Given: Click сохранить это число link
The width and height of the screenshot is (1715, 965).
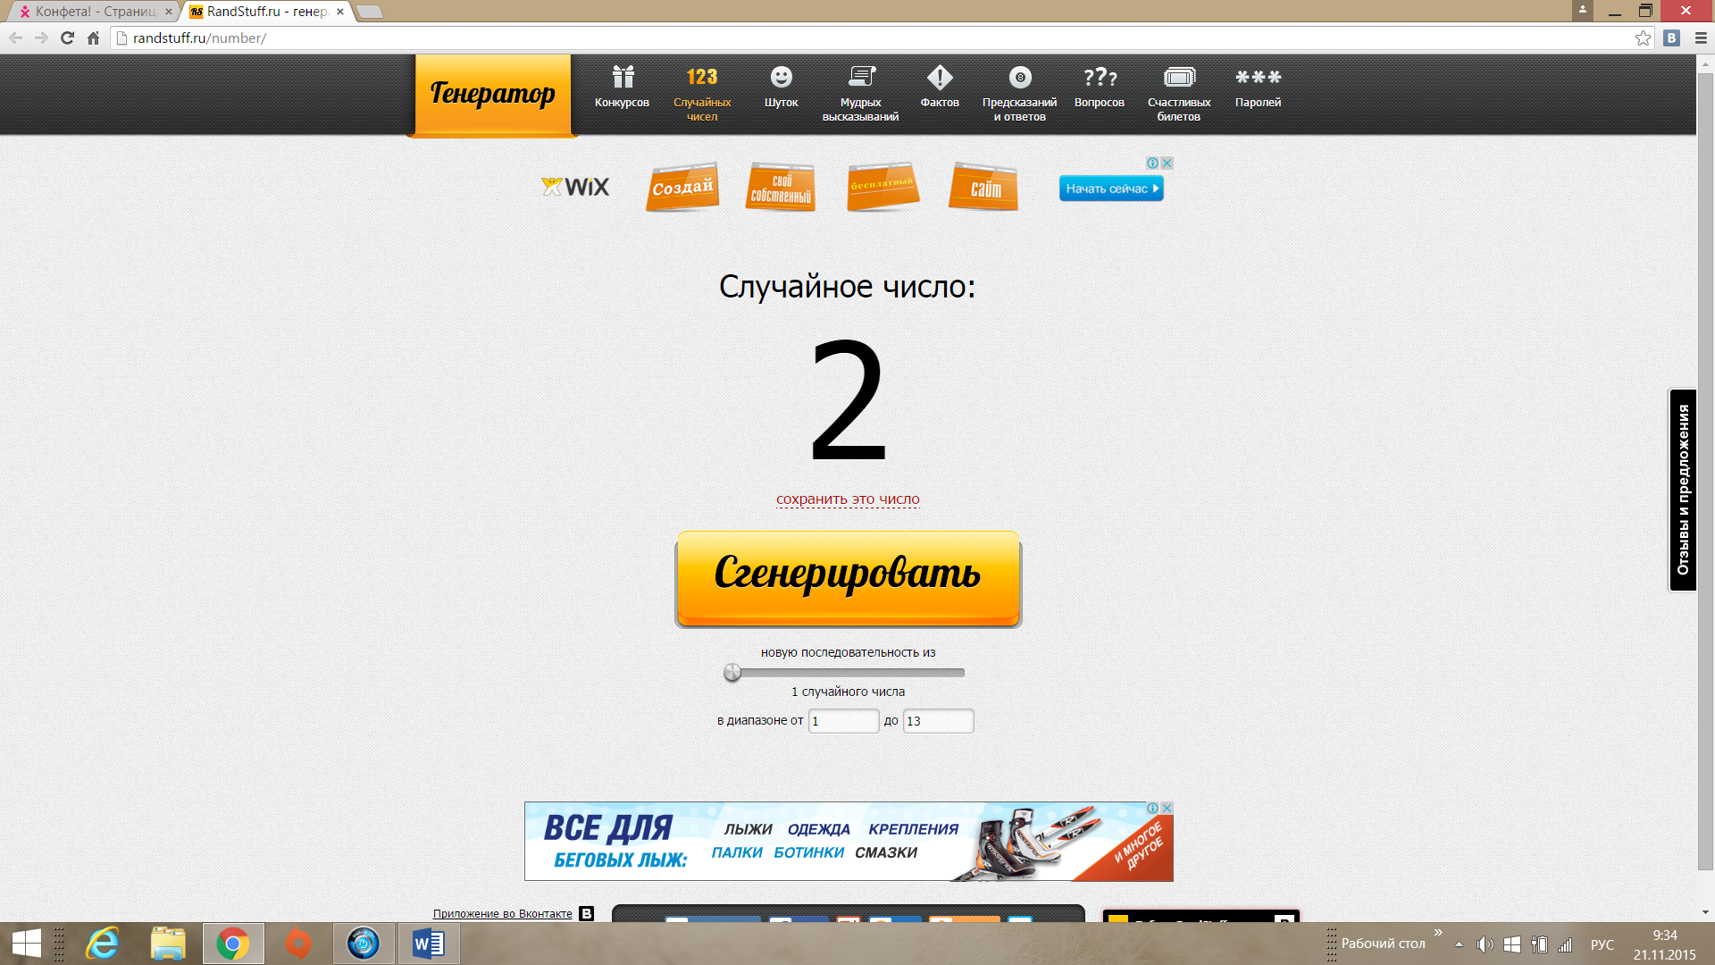Looking at the screenshot, I should coord(847,499).
